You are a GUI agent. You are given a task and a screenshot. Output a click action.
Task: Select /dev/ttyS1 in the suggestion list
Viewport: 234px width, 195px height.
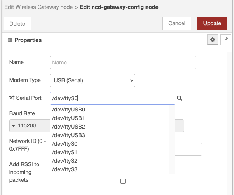(110, 152)
